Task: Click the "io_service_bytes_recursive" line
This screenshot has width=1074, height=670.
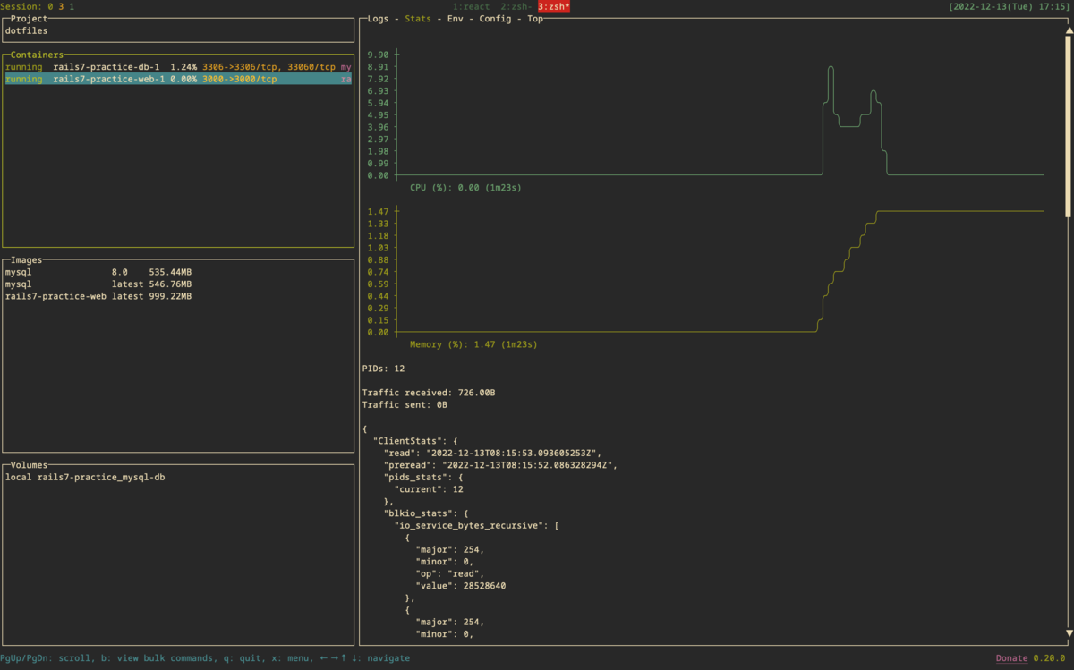Action: (x=477, y=525)
